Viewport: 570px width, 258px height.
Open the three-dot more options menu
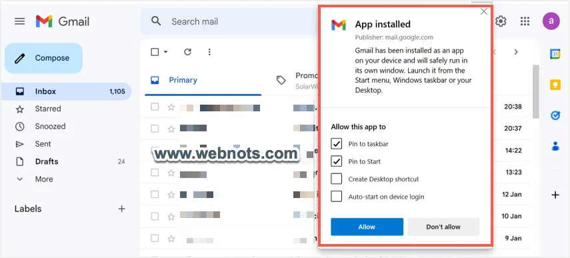209,52
